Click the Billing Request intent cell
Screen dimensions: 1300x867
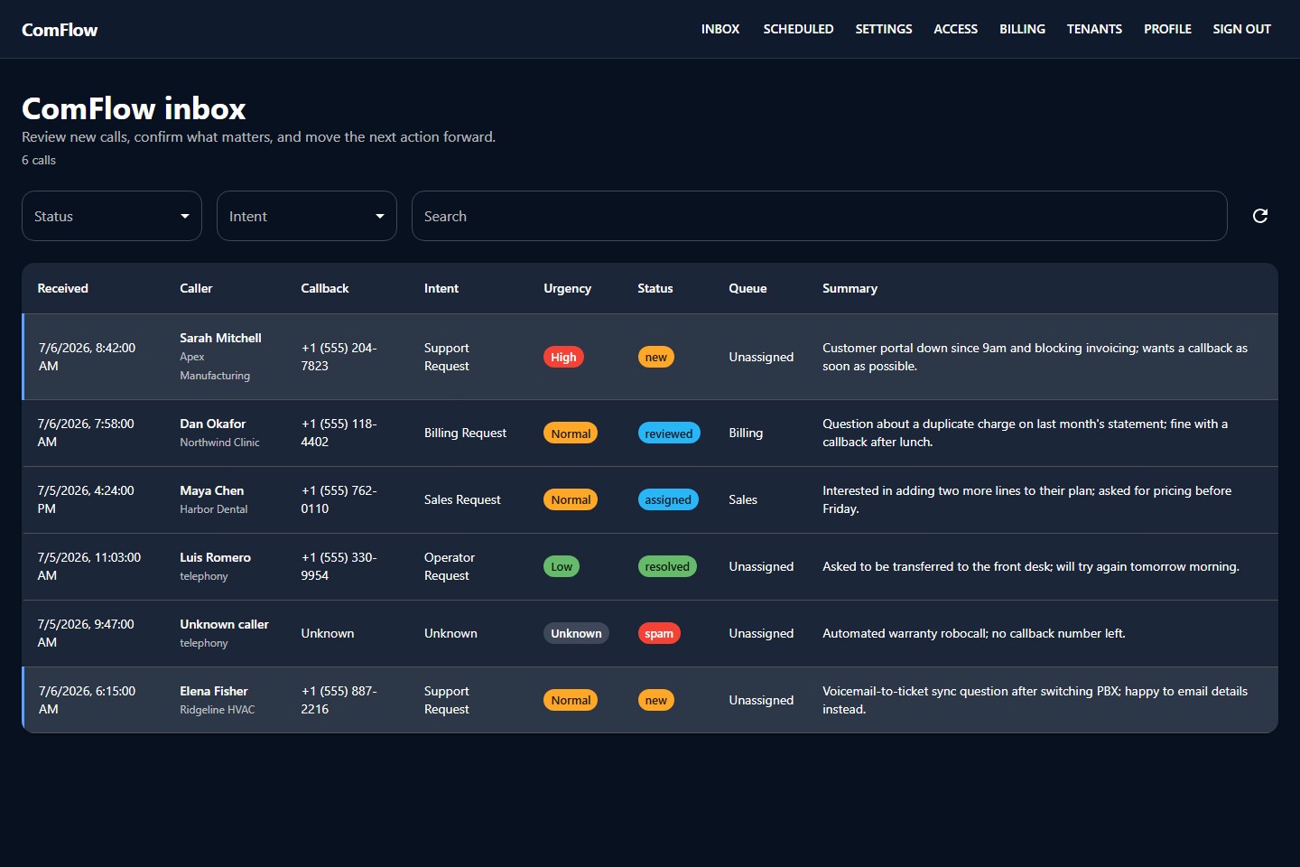click(465, 433)
